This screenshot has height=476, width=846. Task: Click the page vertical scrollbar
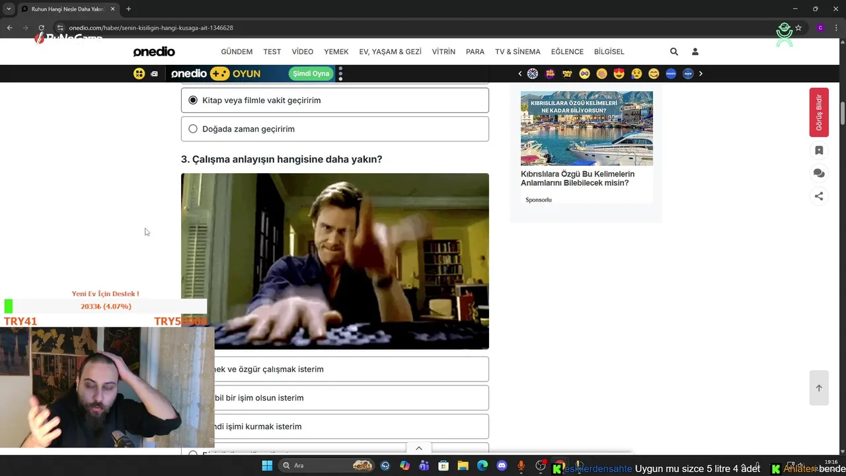click(843, 113)
